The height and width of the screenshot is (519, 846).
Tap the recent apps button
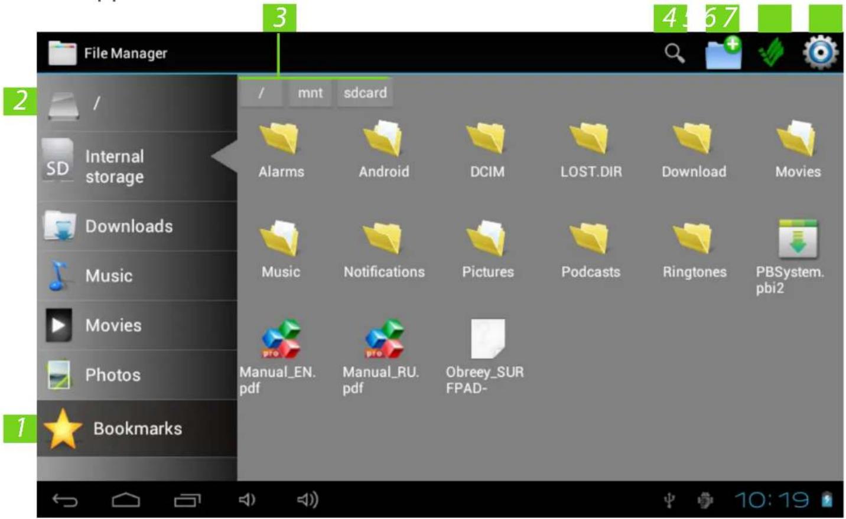[187, 501]
